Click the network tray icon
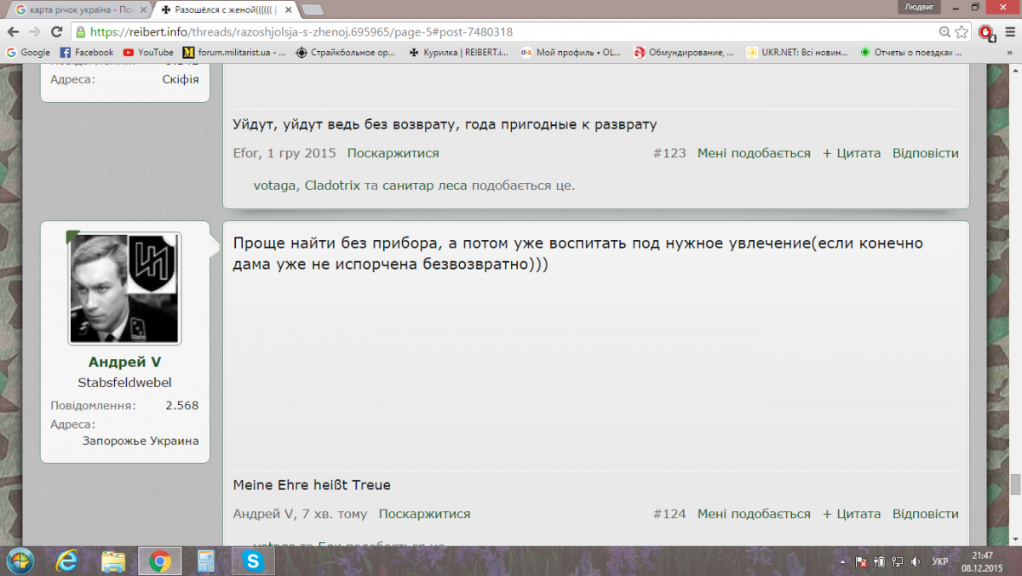This screenshot has height=576, width=1022. click(x=898, y=562)
